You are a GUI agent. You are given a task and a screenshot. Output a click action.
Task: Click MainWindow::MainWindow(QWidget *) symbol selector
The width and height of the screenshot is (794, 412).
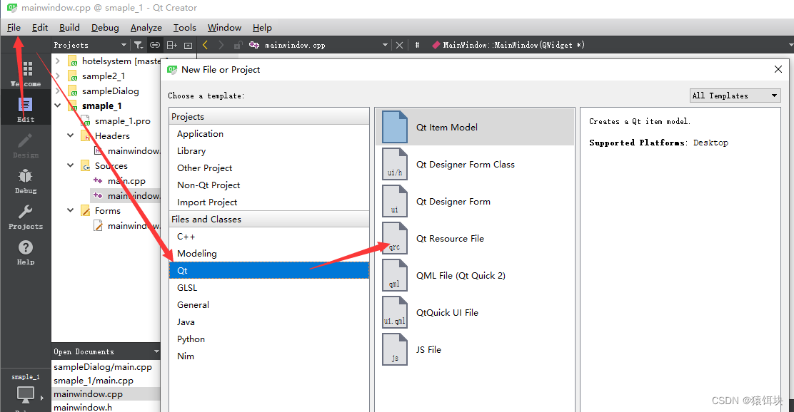click(x=513, y=45)
